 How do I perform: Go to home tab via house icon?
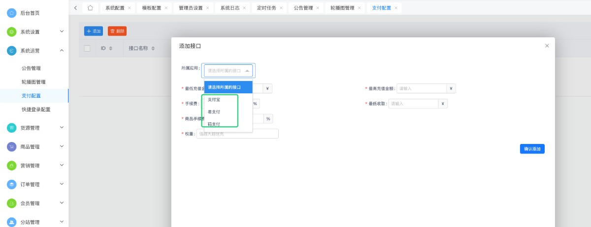(x=90, y=8)
